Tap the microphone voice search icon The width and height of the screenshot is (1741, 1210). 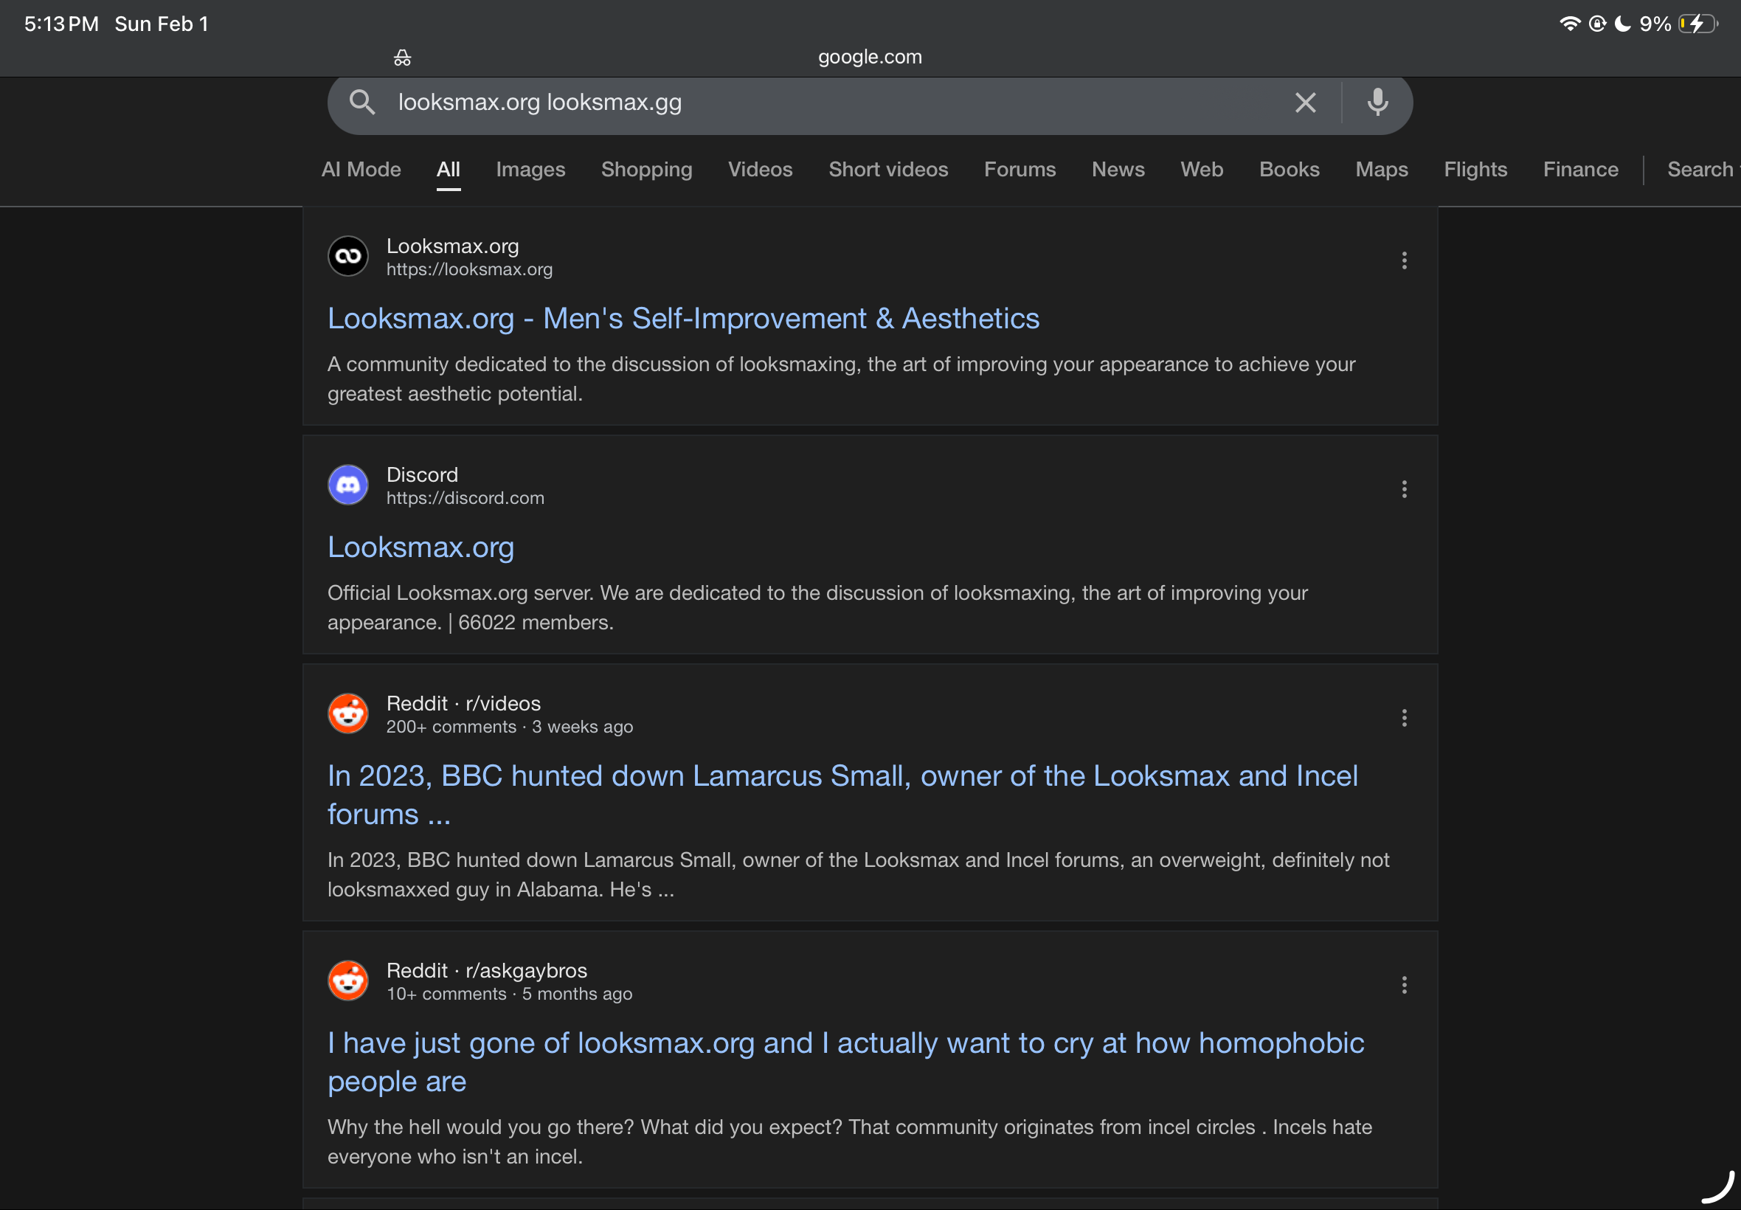(x=1377, y=103)
